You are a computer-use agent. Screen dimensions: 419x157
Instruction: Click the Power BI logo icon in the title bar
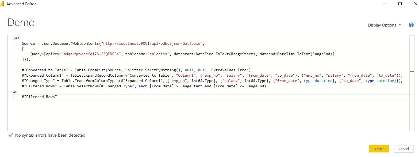coord(3,4)
